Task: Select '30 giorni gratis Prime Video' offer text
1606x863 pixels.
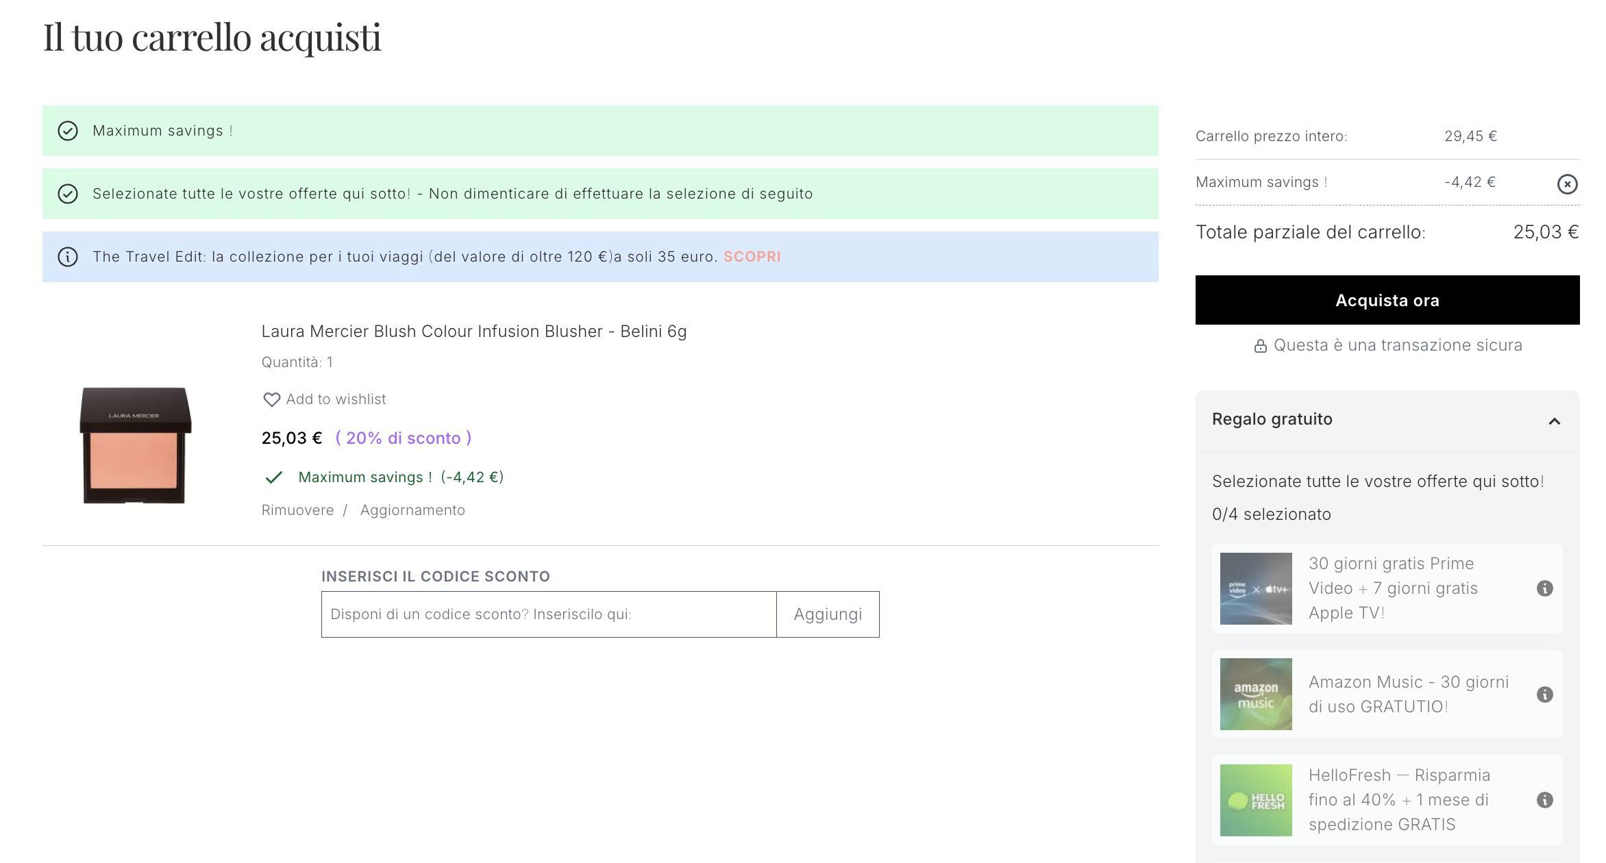Action: pyautogui.click(x=1393, y=588)
